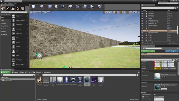
Task: Select the Point Light item icon
Action: click(x=13, y=29)
